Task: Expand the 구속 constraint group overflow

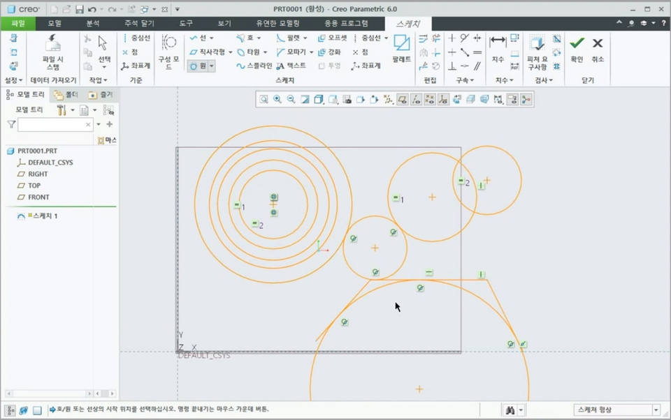Action: 465,80
